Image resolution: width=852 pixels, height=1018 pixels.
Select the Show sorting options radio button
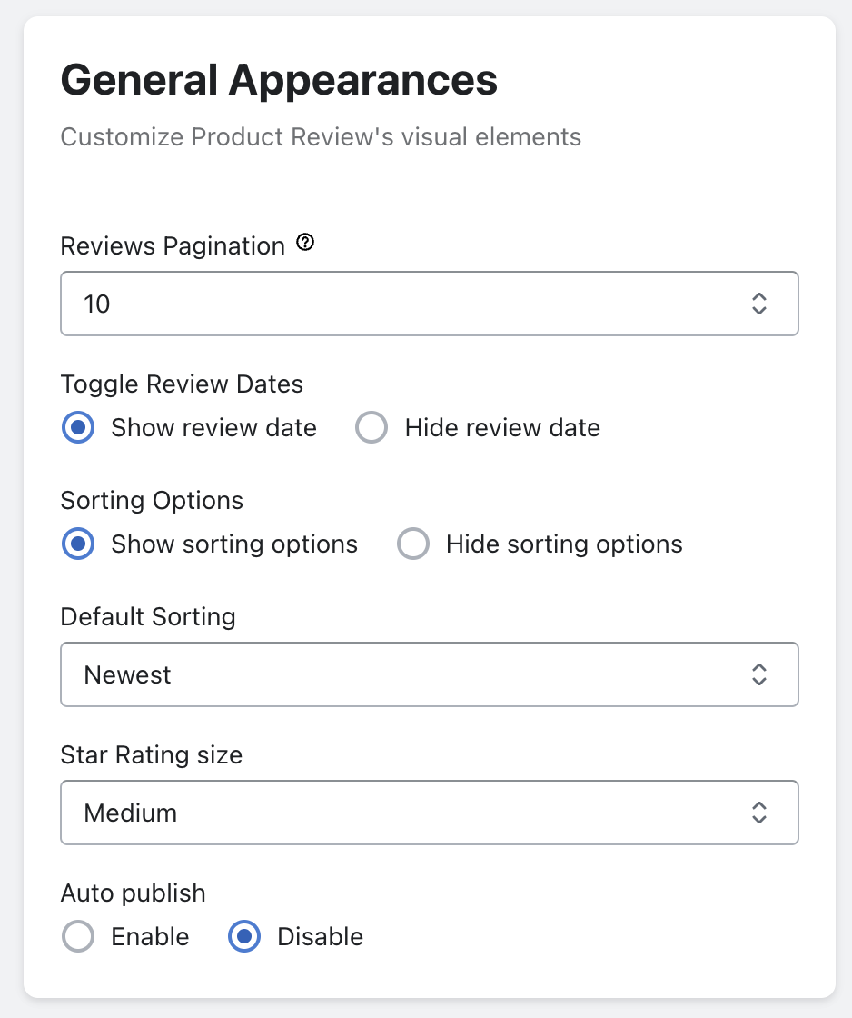[x=78, y=544]
